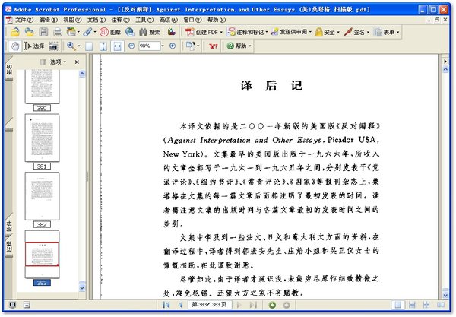Click the page number field 第 383/383 页
456x317 pixels.
[x=210, y=305]
